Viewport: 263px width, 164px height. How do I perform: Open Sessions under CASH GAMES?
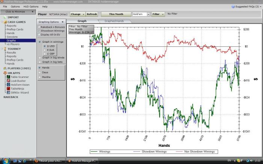12,37
